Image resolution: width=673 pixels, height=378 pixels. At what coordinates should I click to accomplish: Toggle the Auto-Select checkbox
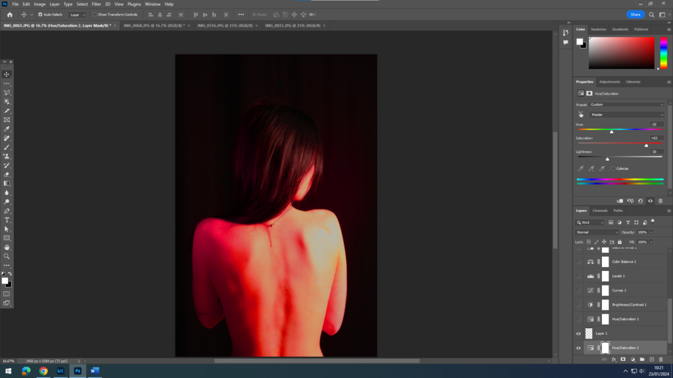coord(40,14)
